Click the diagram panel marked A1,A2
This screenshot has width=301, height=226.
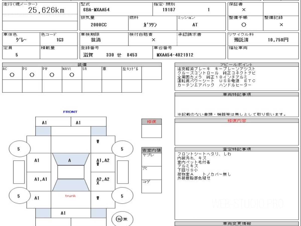click(x=103, y=162)
